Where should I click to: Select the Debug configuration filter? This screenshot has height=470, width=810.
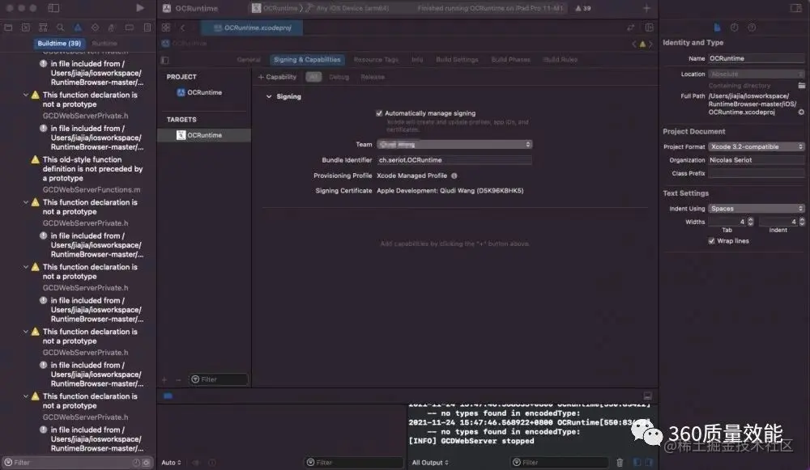(339, 77)
